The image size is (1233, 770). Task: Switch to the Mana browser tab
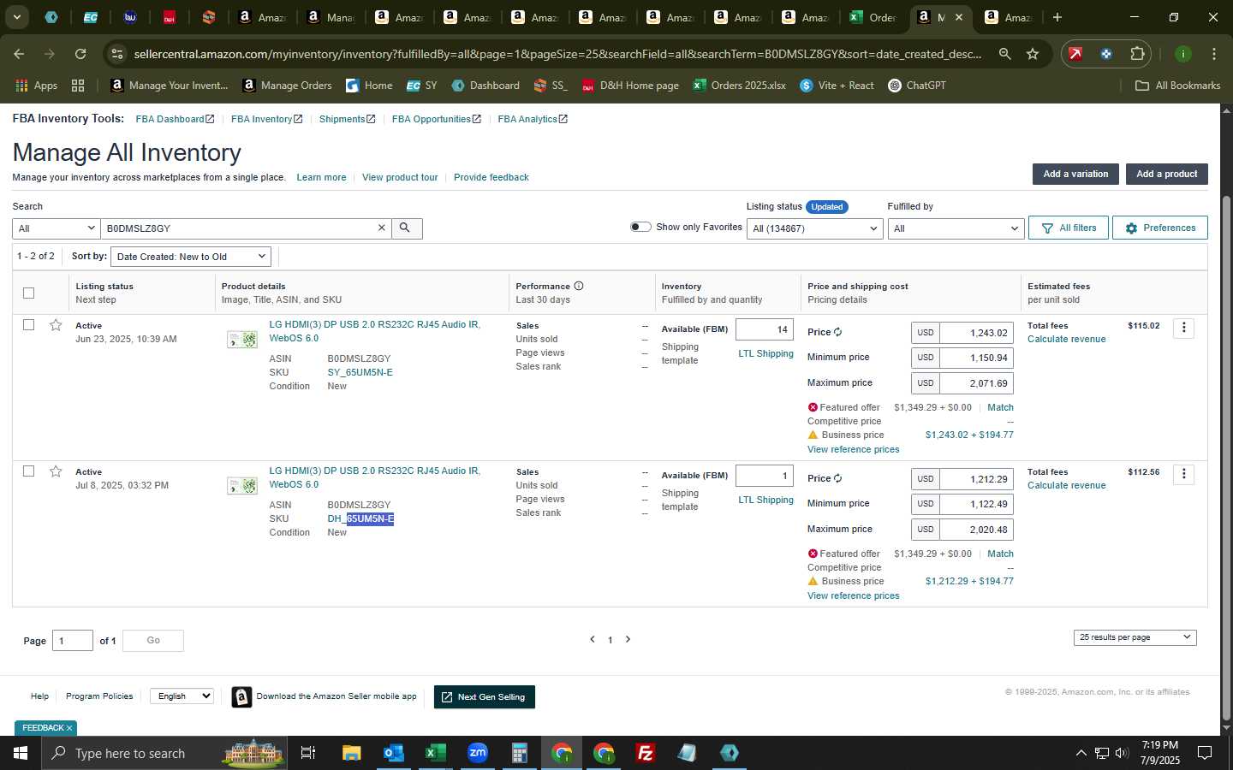331,17
